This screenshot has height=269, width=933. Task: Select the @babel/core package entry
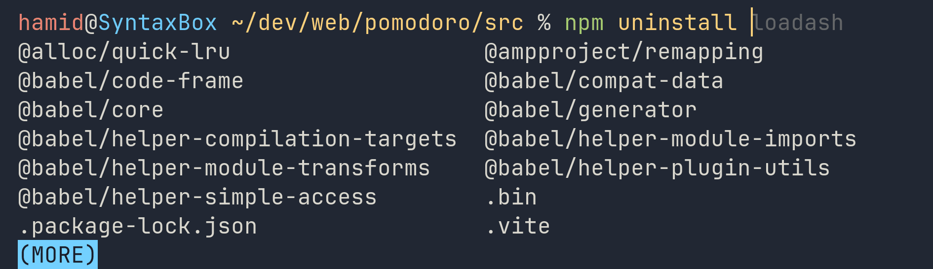coord(91,110)
